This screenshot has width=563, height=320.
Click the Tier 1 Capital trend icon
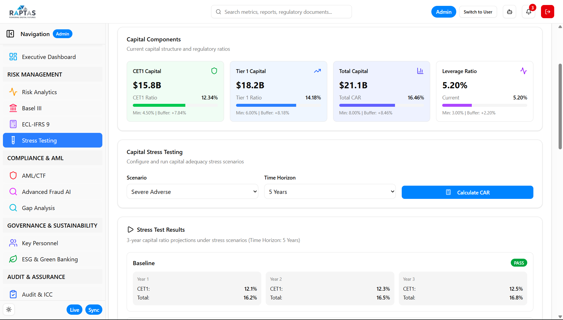pyautogui.click(x=317, y=71)
